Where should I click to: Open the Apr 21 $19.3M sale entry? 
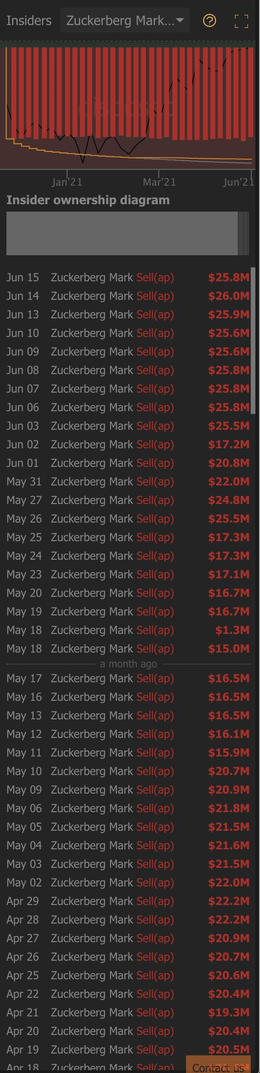pyautogui.click(x=128, y=1013)
